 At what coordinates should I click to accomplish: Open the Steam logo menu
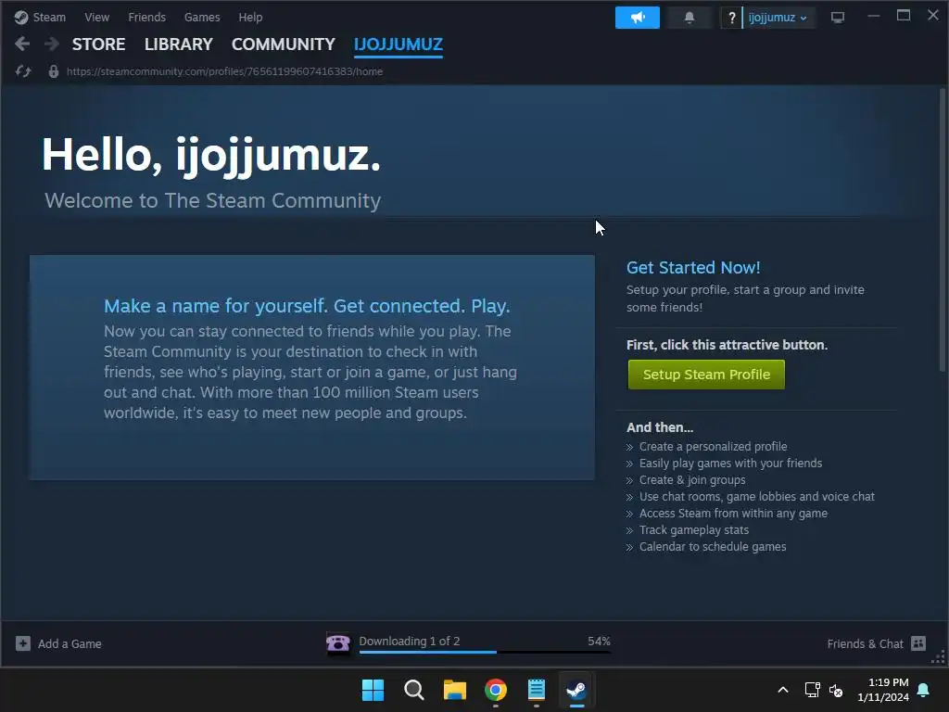pos(21,18)
